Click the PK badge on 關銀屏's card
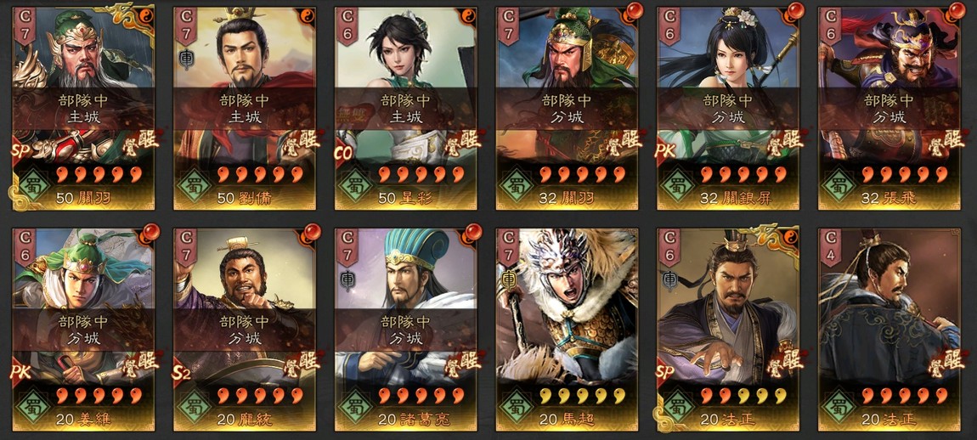 pos(667,153)
